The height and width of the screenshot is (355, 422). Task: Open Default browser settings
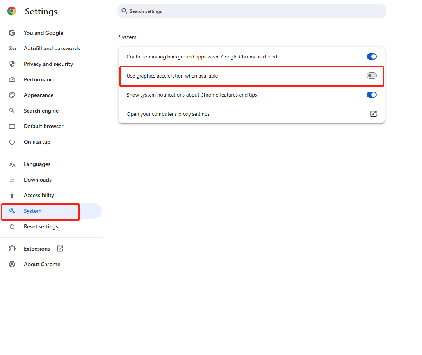point(44,126)
